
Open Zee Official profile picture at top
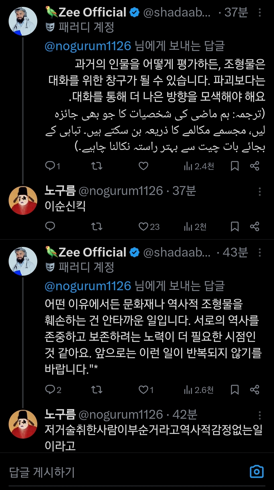click(x=23, y=21)
